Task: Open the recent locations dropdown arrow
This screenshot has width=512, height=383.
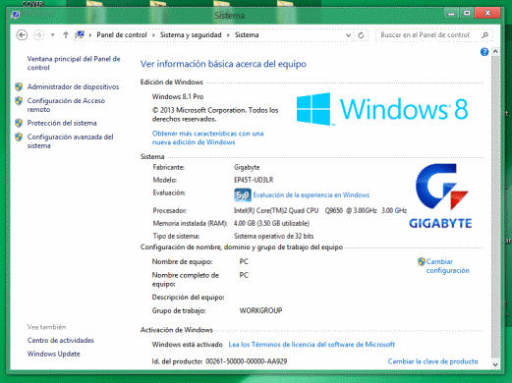Action: pos(52,35)
